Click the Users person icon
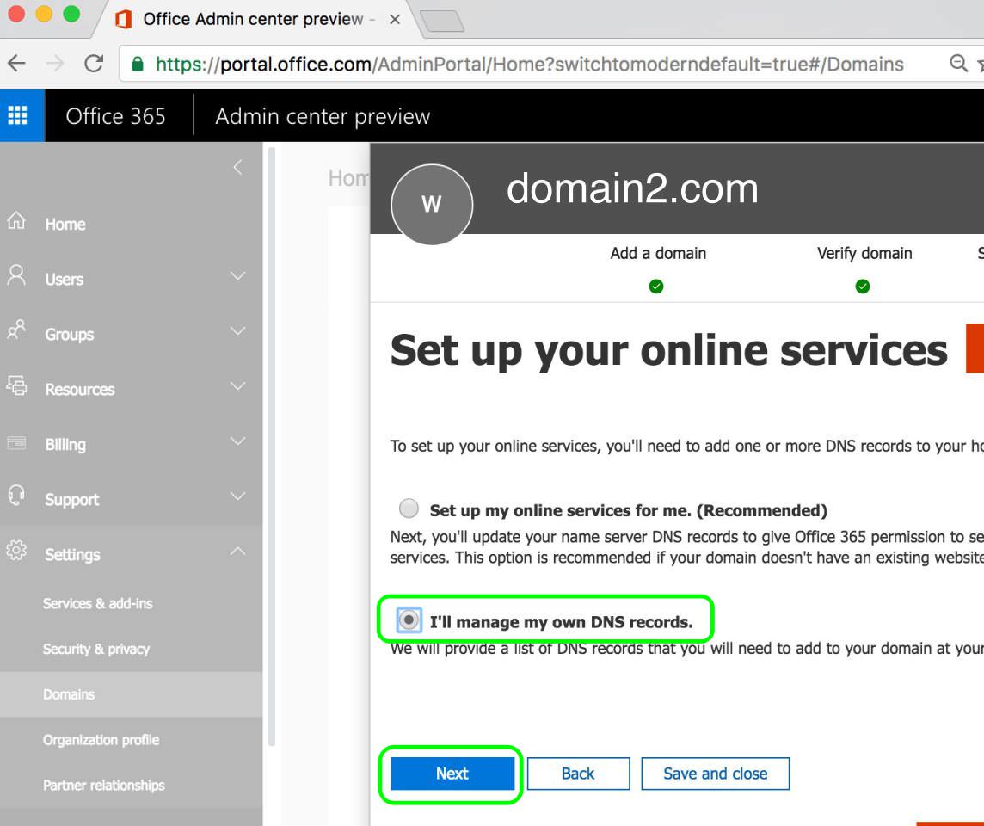The height and width of the screenshot is (826, 984). coord(16,275)
